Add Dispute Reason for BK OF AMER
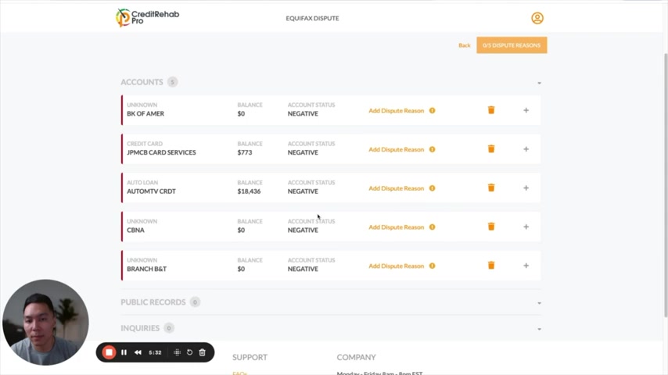Image resolution: width=668 pixels, height=375 pixels. pos(397,111)
